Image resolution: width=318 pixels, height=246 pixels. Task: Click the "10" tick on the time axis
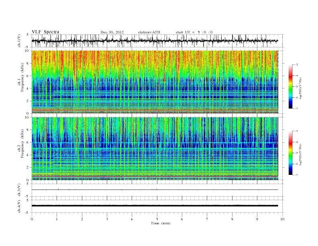[x=282, y=219]
